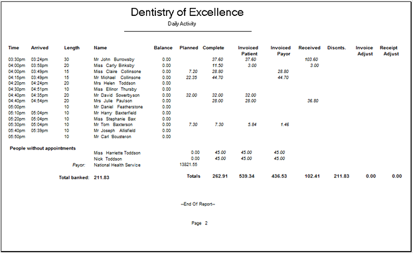Select the Invoiced Patient column header
This screenshot has width=413, height=253.
click(x=248, y=50)
